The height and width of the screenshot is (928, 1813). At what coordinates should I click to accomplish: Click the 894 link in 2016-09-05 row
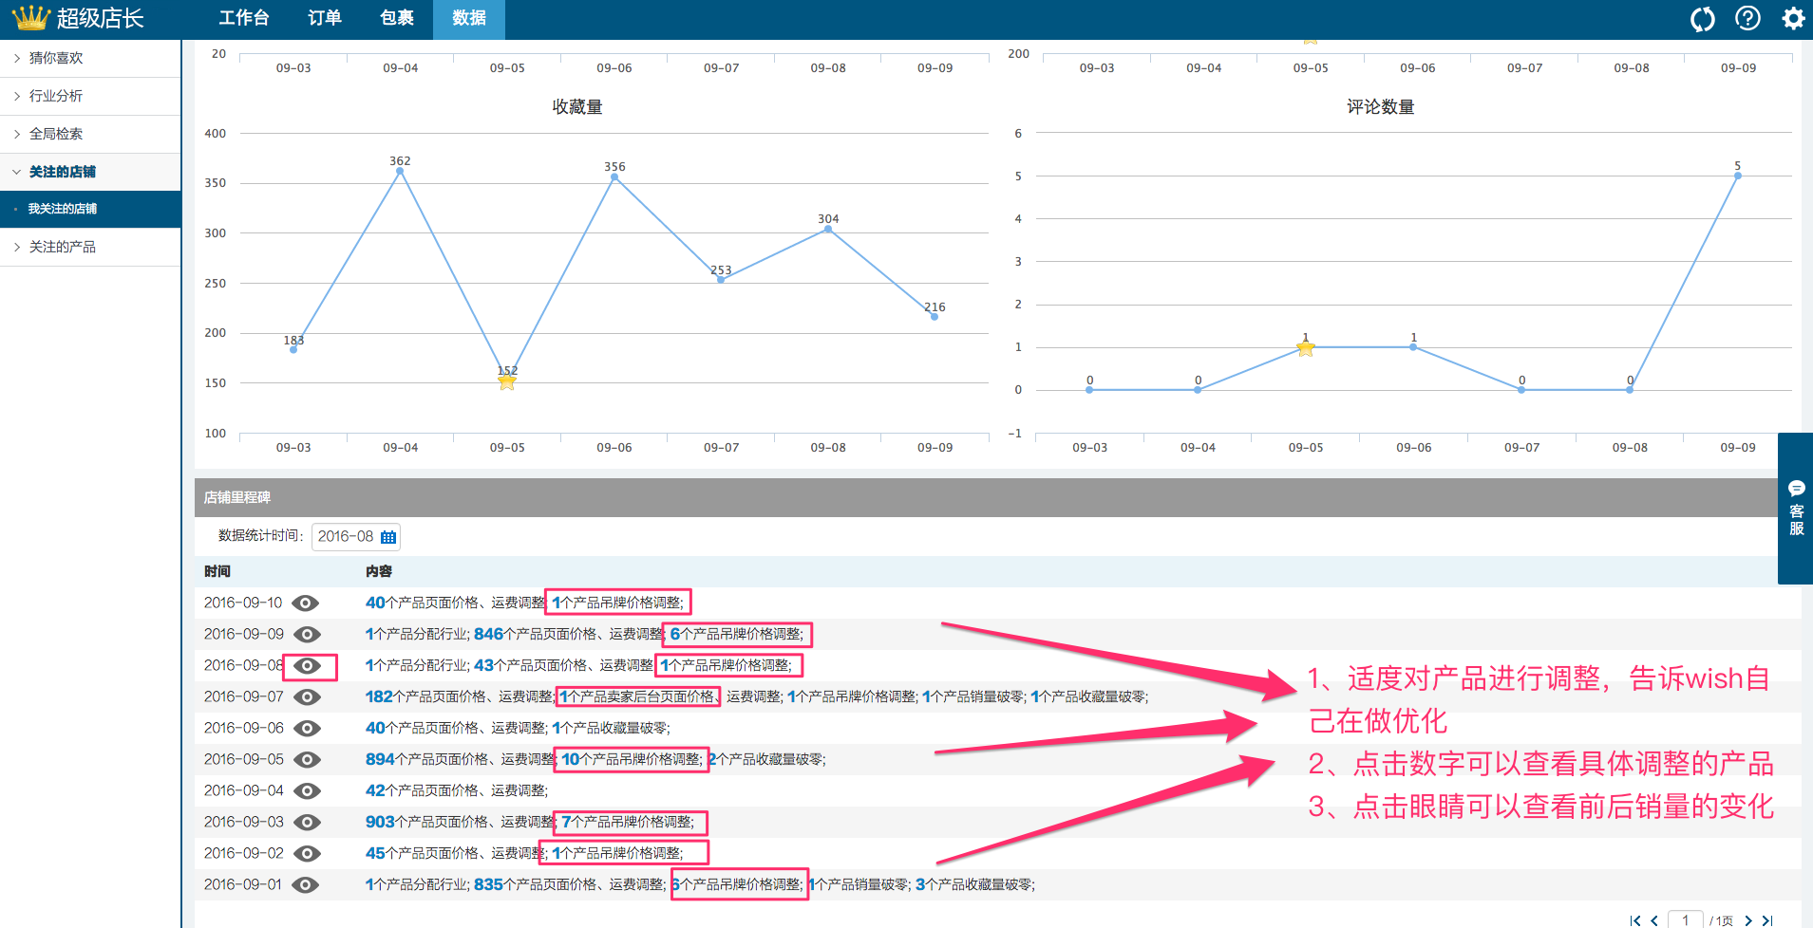pos(380,759)
